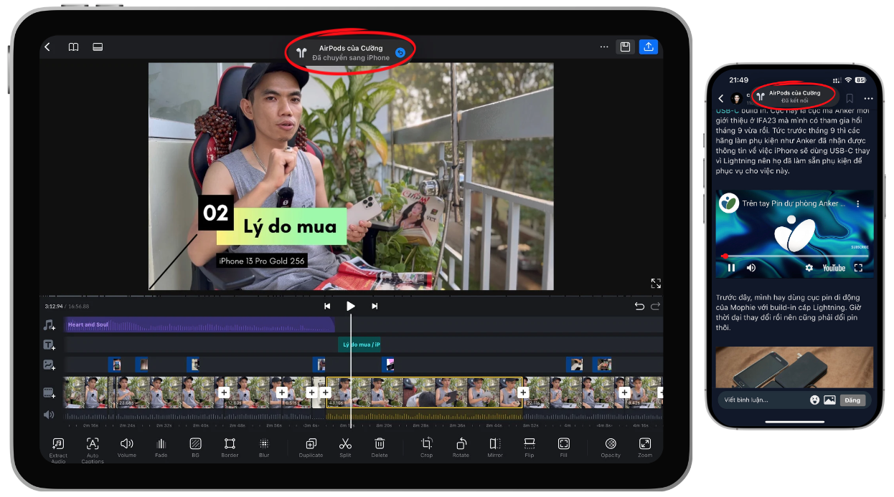
Task: Add a music track to the timeline
Action: tap(49, 325)
